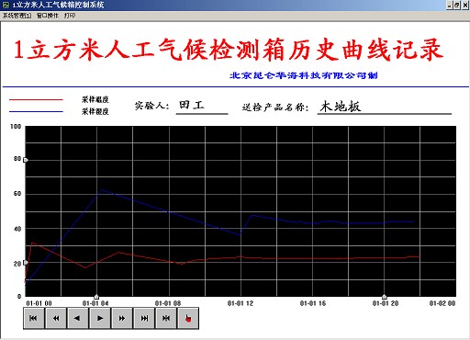Jump to the start of the curve
The height and width of the screenshot is (340, 470).
point(34,318)
